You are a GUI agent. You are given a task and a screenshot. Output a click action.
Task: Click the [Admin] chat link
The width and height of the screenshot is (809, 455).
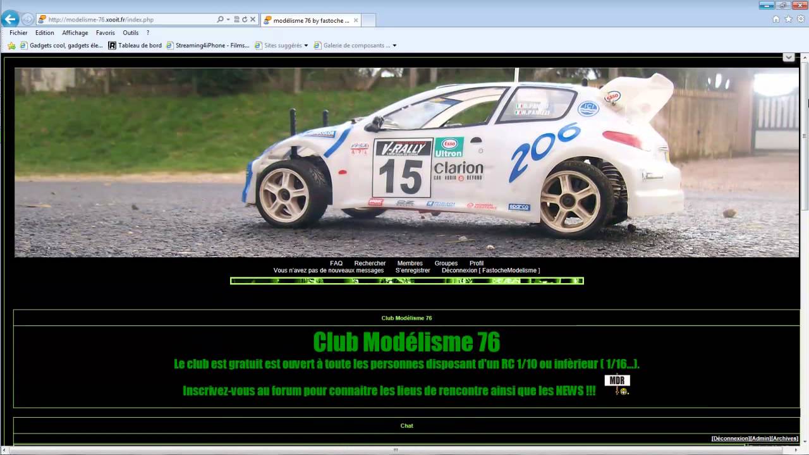tap(760, 439)
